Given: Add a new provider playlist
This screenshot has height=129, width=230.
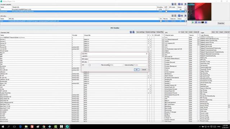Looking at the screenshot, I should click(179, 4).
